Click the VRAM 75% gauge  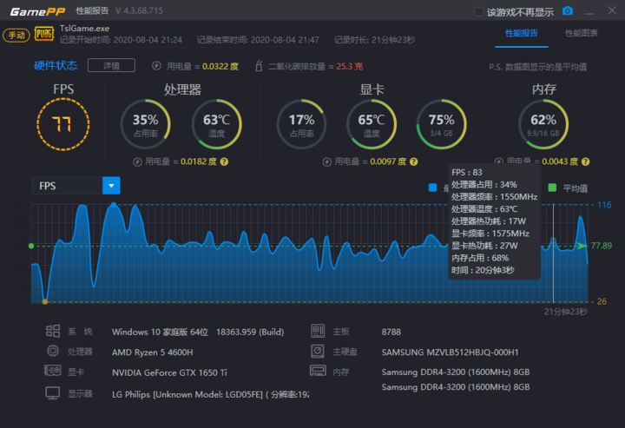[441, 124]
